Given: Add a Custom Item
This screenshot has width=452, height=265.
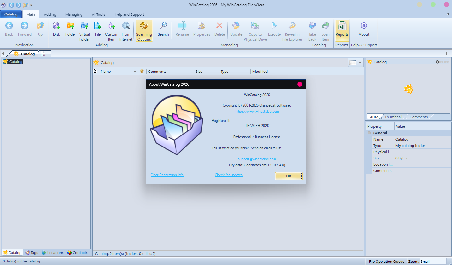Looking at the screenshot, I should [x=111, y=31].
